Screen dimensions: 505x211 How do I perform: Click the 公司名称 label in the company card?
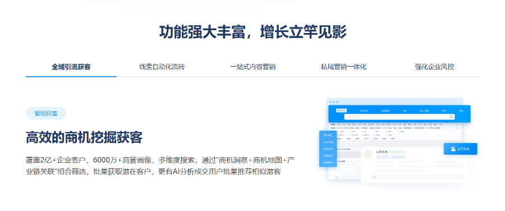(x=382, y=152)
